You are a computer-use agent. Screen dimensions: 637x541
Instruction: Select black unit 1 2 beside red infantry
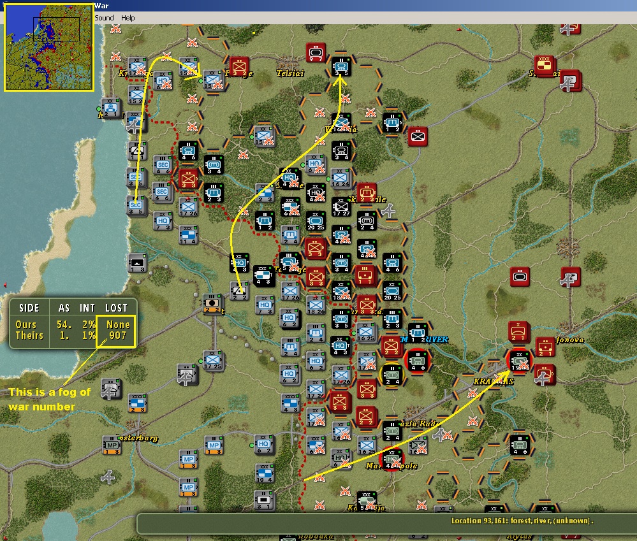(392, 123)
